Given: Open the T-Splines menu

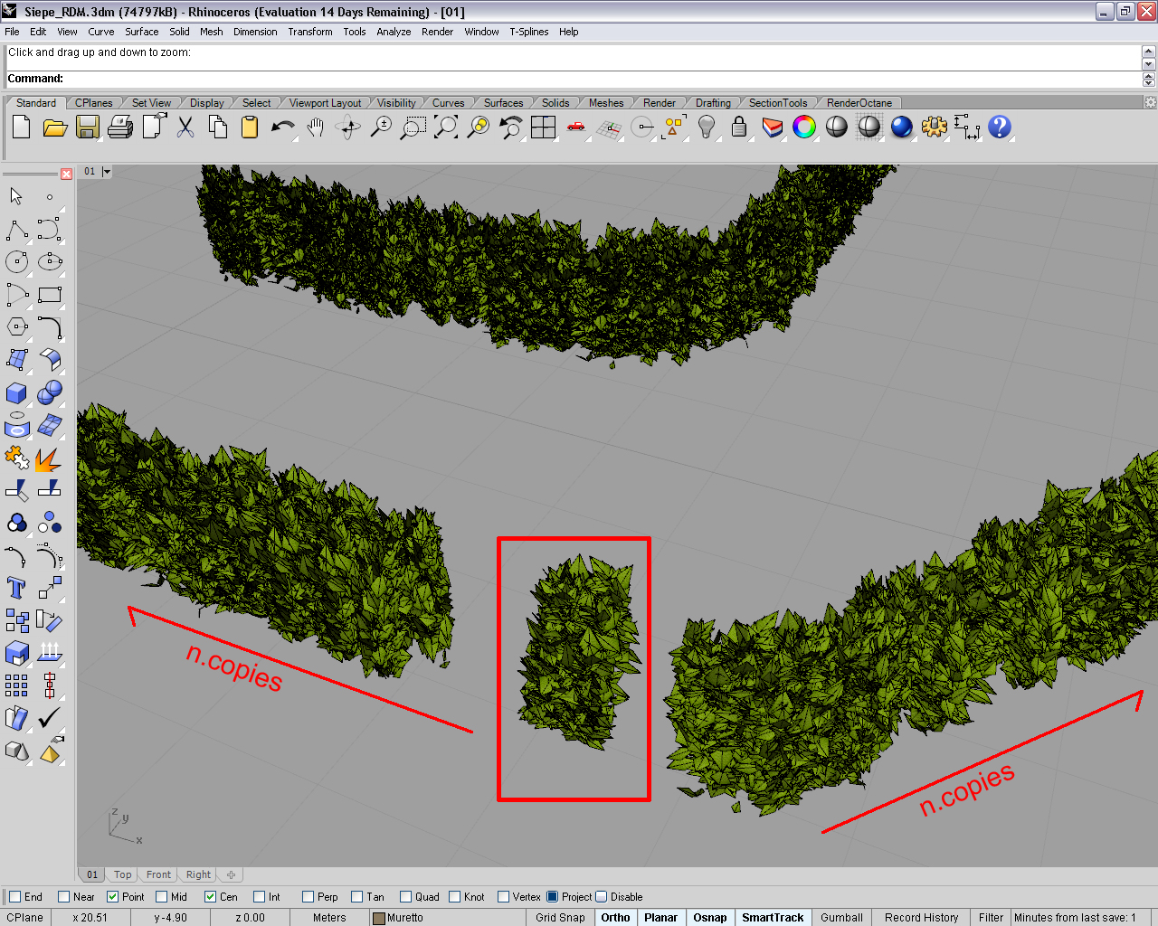Looking at the screenshot, I should tap(529, 32).
